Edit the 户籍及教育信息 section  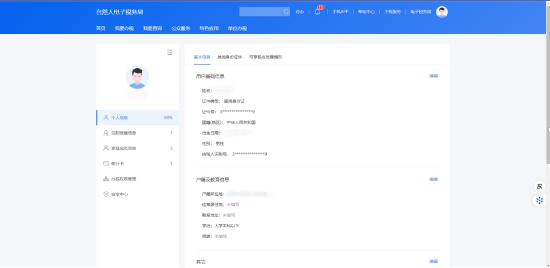(433, 179)
